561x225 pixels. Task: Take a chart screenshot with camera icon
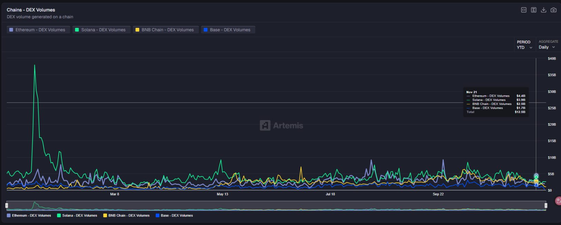[553, 10]
